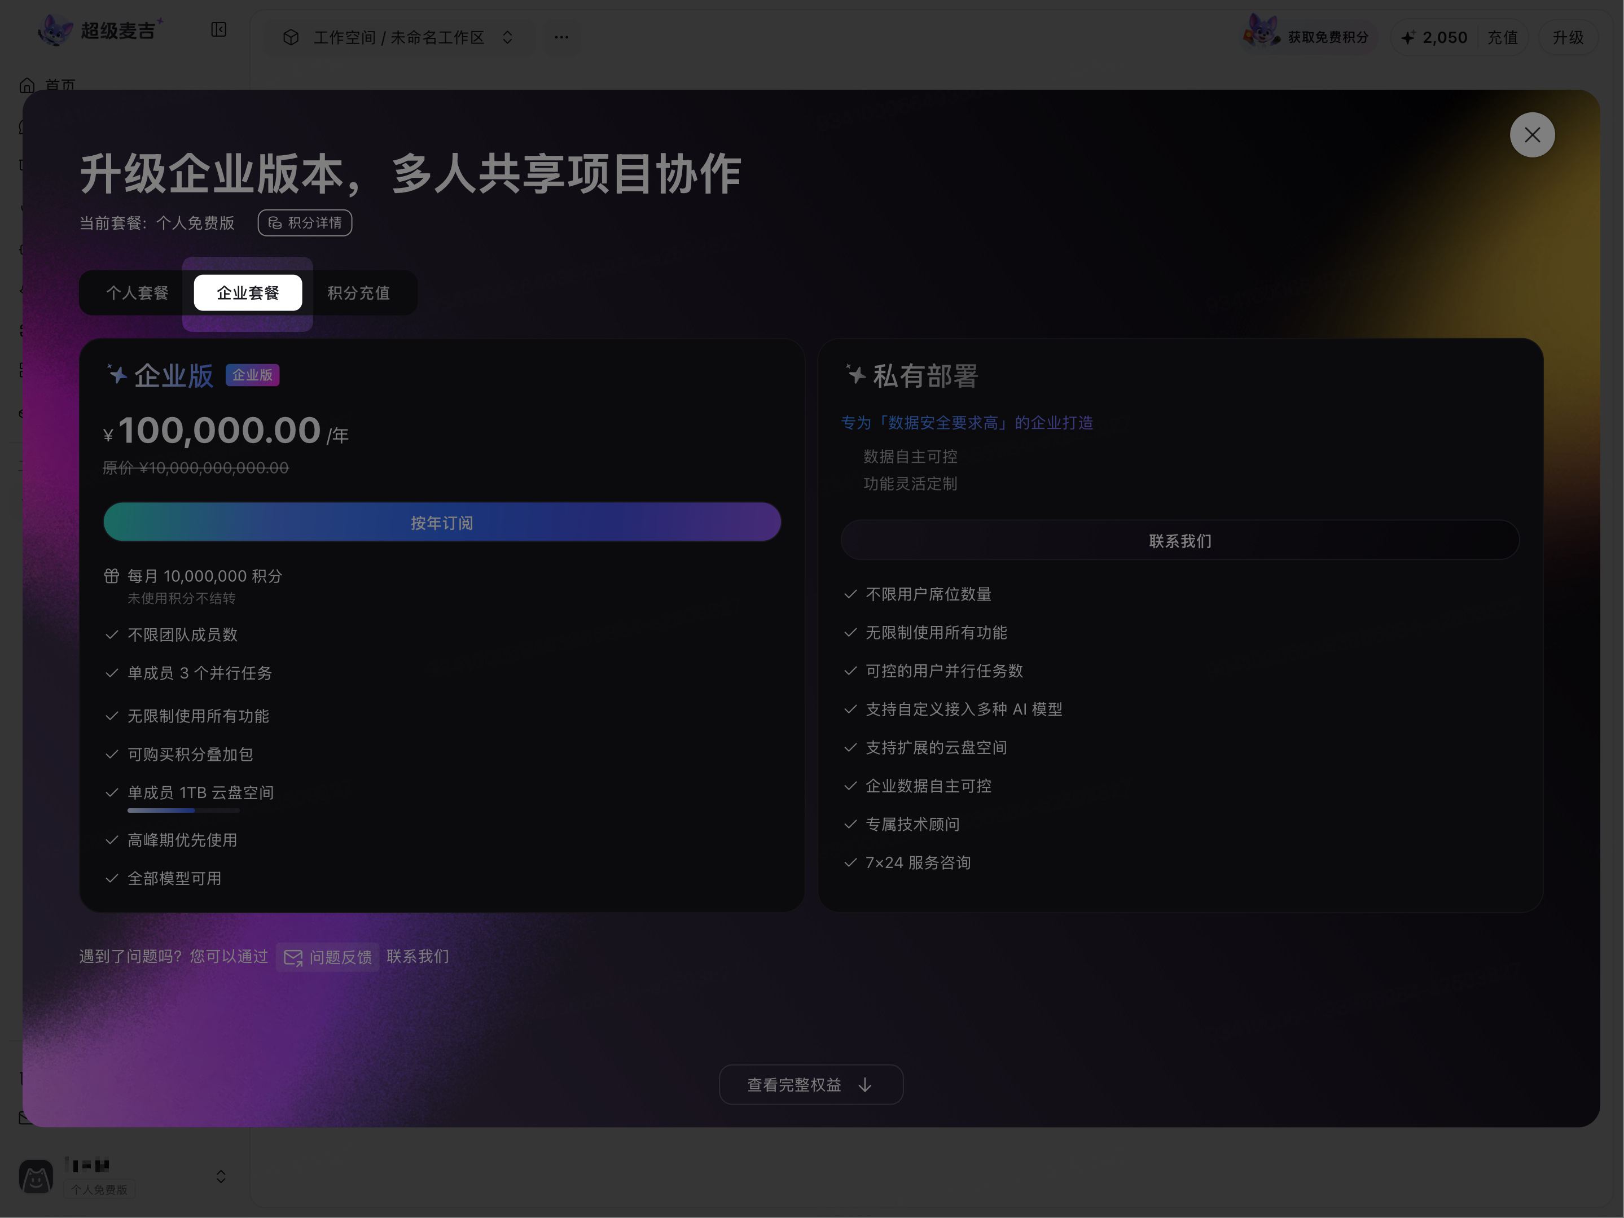Switch to 个人套餐 tab
The image size is (1624, 1218).
coord(137,293)
